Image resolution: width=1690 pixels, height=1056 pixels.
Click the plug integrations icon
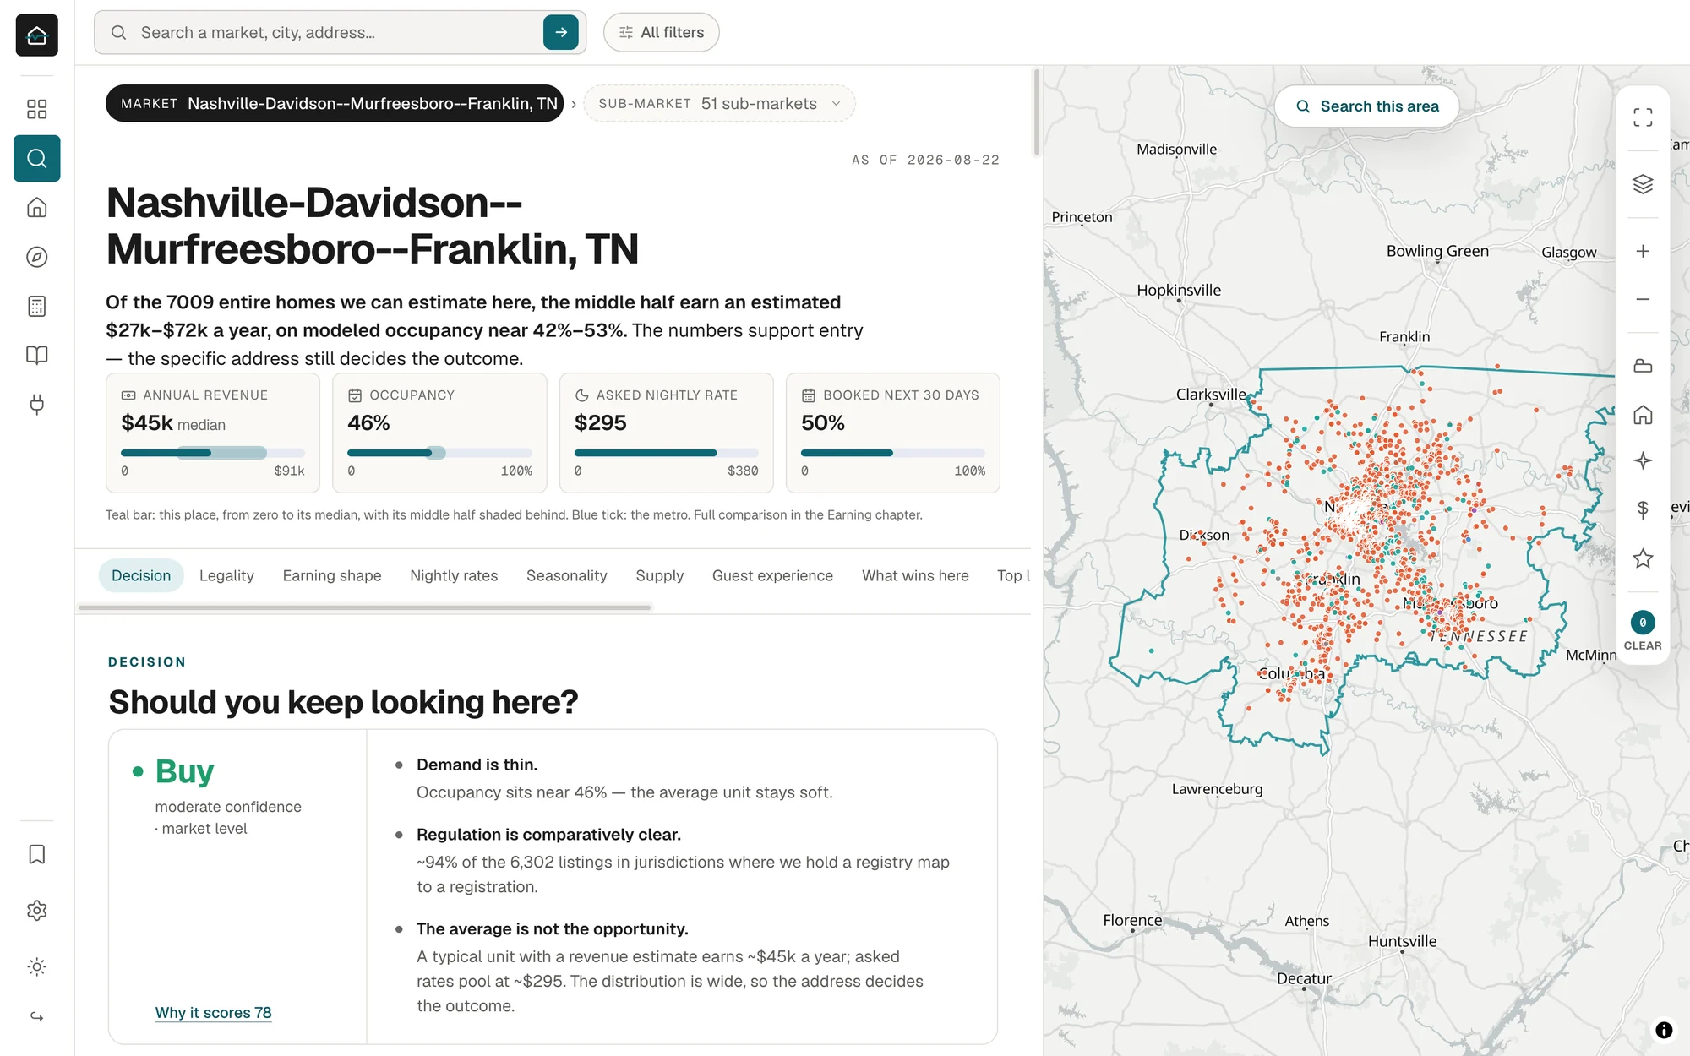click(x=37, y=404)
